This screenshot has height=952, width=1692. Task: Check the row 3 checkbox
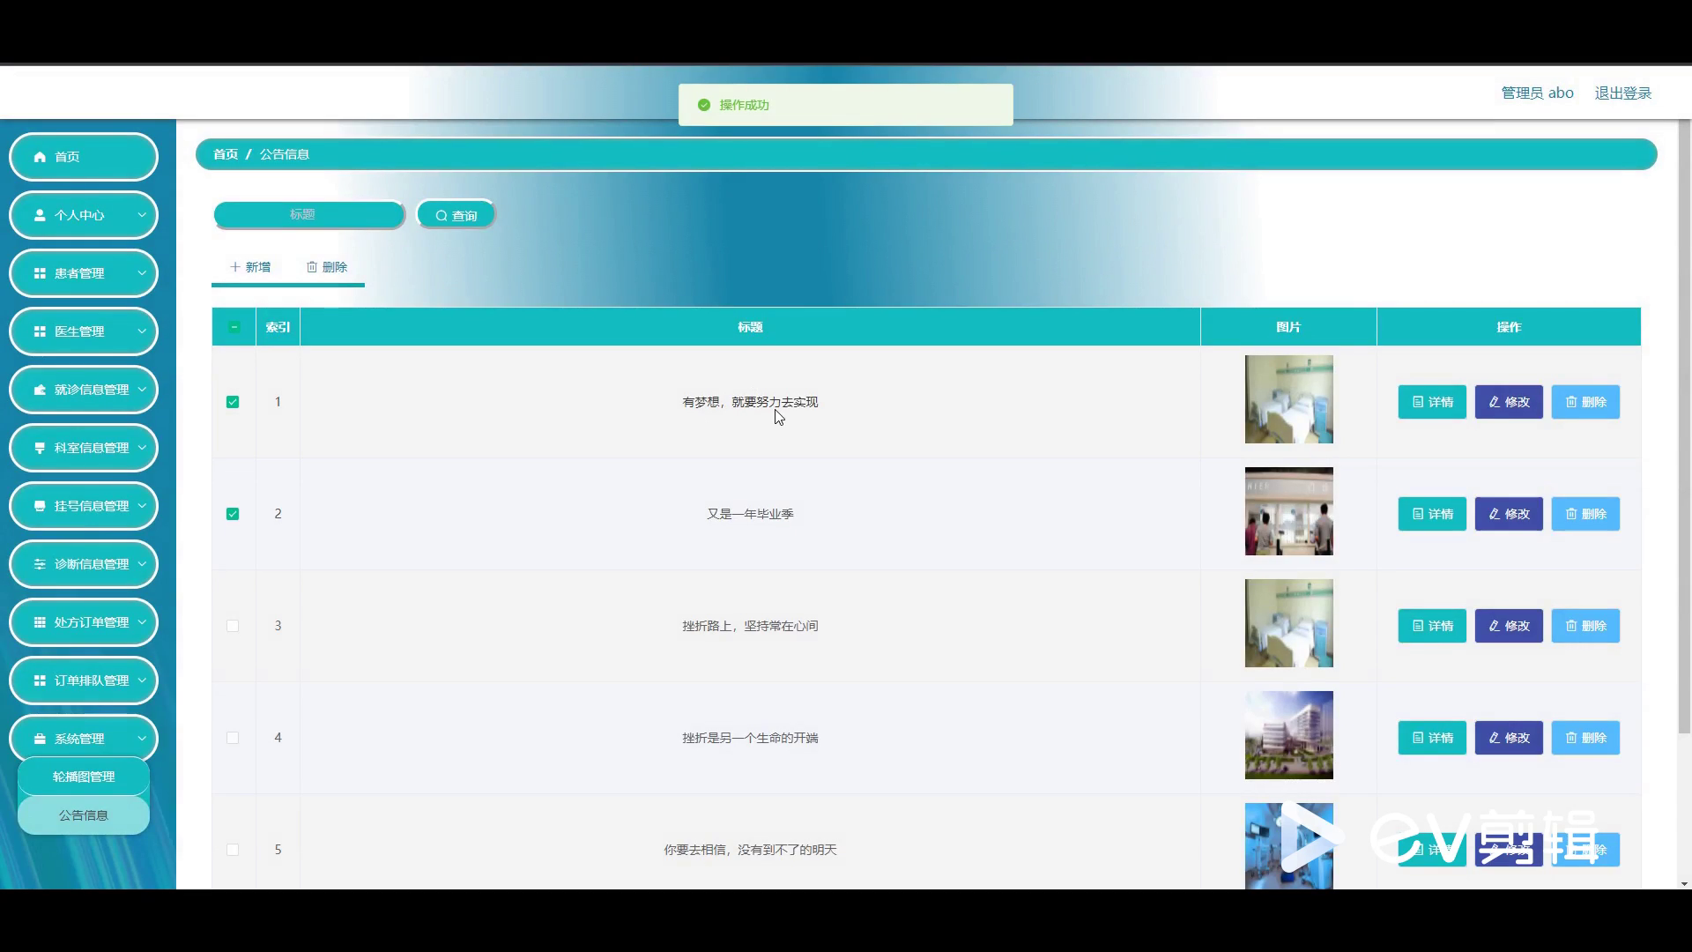233,626
